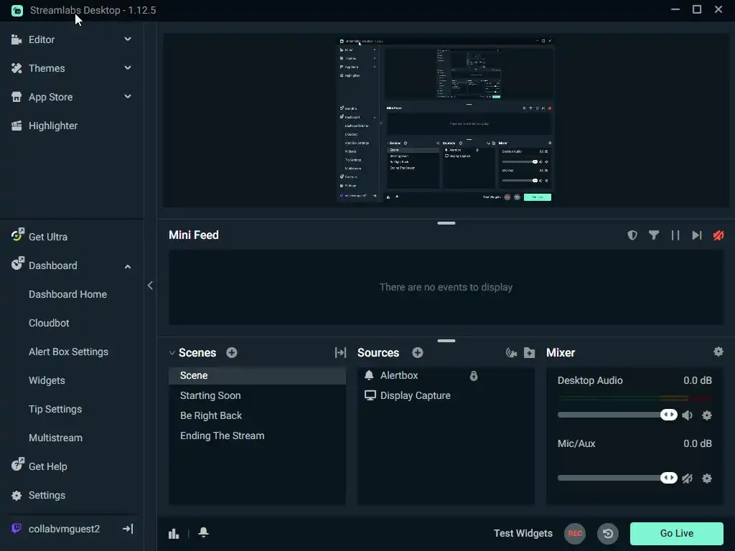This screenshot has width=735, height=551.
Task: Open scene transitions icon
Action: (x=340, y=352)
